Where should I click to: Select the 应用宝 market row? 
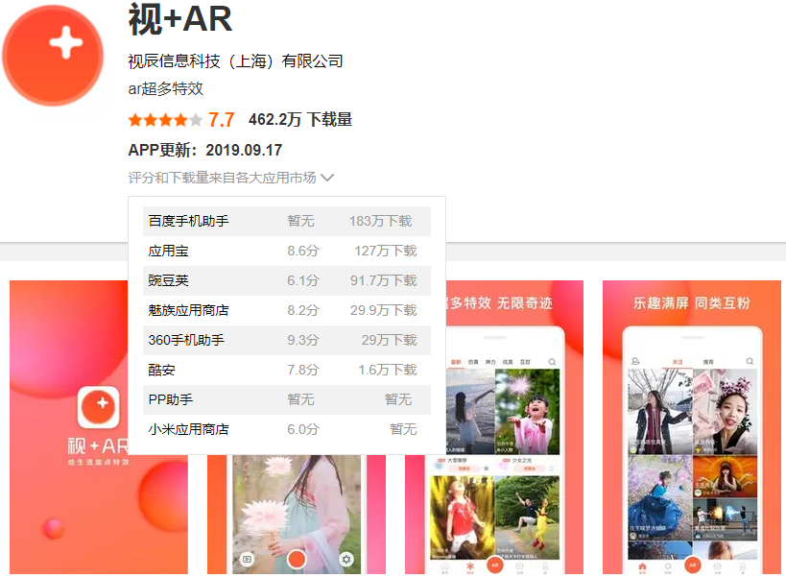coord(287,251)
